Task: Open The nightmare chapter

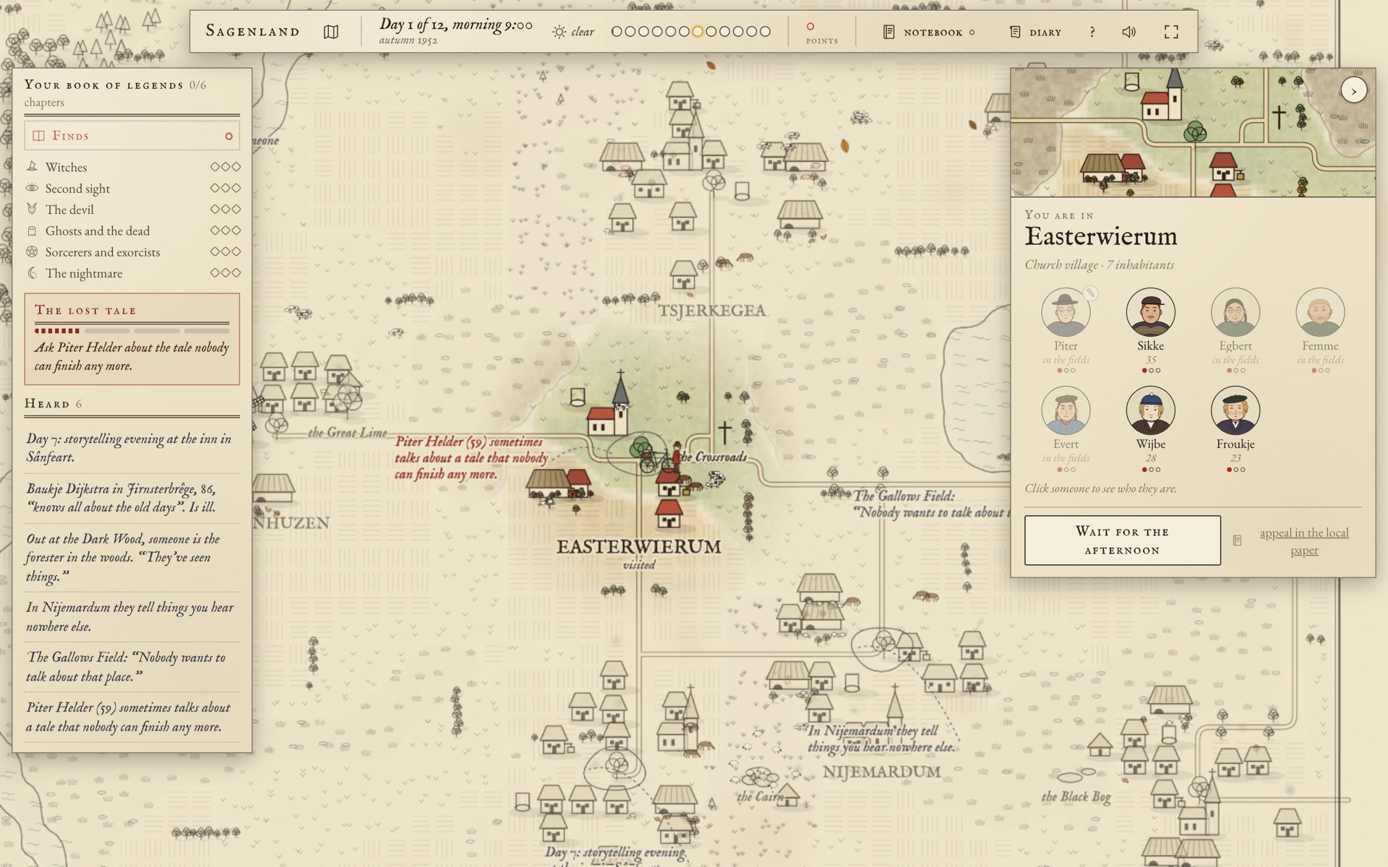Action: 132,273
